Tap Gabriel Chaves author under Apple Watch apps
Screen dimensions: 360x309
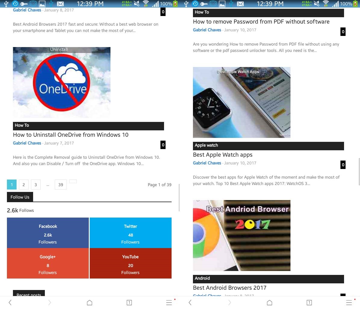pyautogui.click(x=207, y=163)
